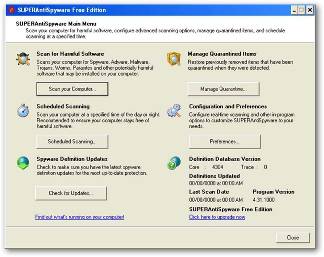Click the quarantine box icon
324x257 pixels.
coord(174,59)
